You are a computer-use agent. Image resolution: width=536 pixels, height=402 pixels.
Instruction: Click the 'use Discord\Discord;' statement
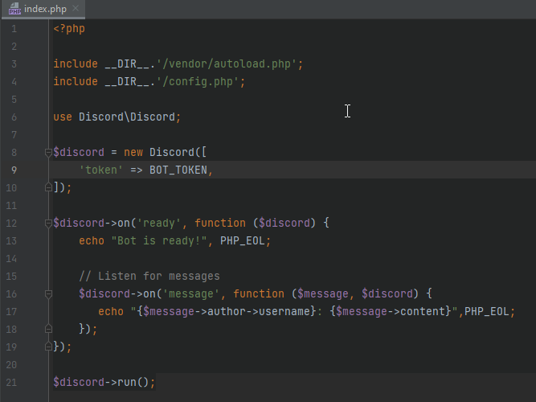[x=117, y=117]
